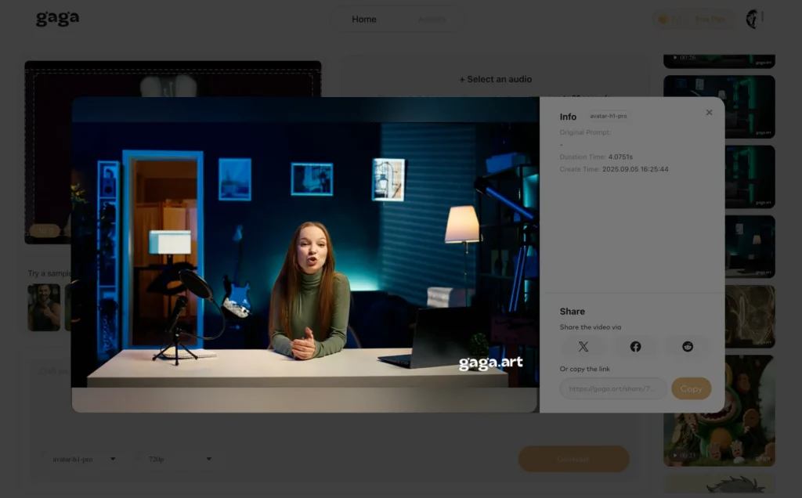
Task: Share the video on Facebook
Action: [635, 346]
